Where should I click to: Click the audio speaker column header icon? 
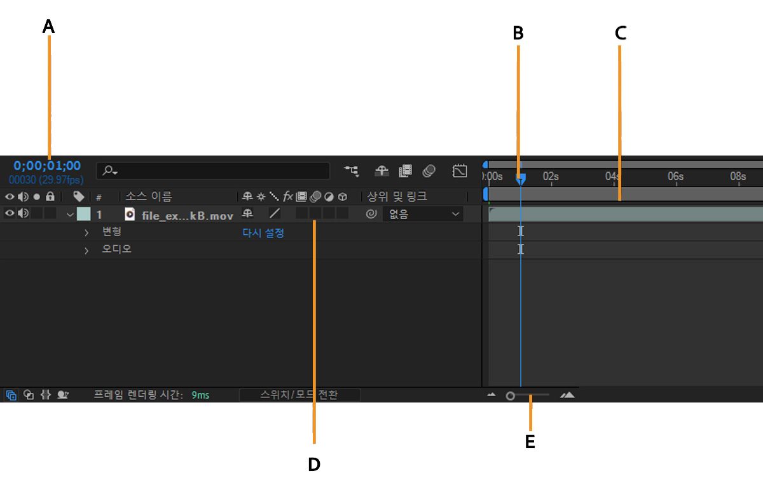click(x=23, y=197)
